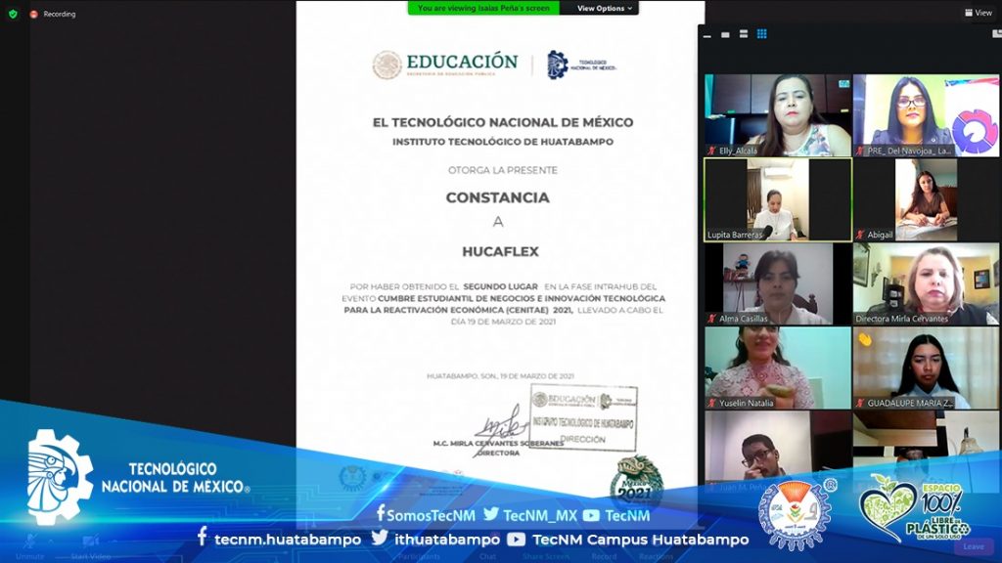Open Participants from the meeting toolbar
1002x563 pixels.
point(419,556)
